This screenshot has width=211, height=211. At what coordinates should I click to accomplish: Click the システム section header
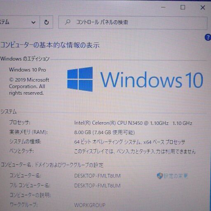click(9, 112)
